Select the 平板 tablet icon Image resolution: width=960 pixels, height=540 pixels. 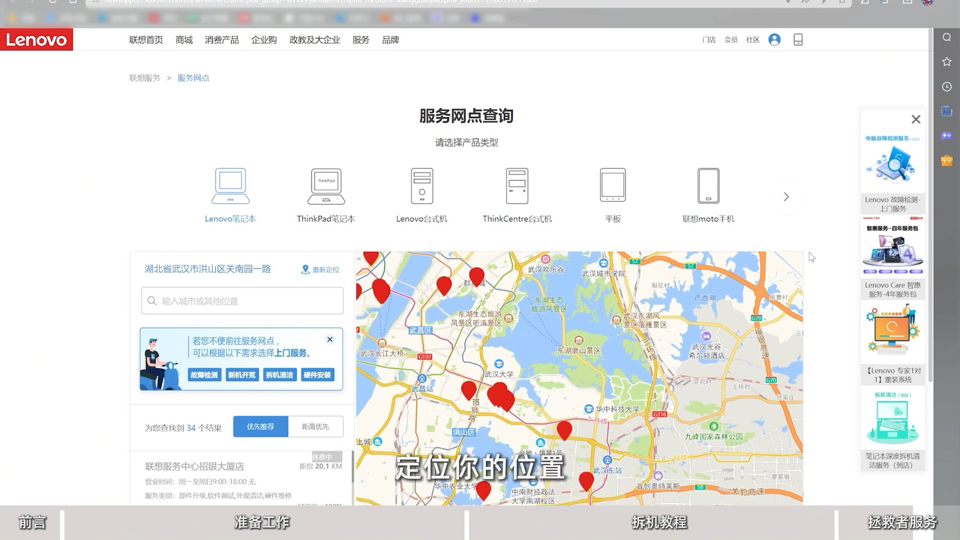coord(613,185)
